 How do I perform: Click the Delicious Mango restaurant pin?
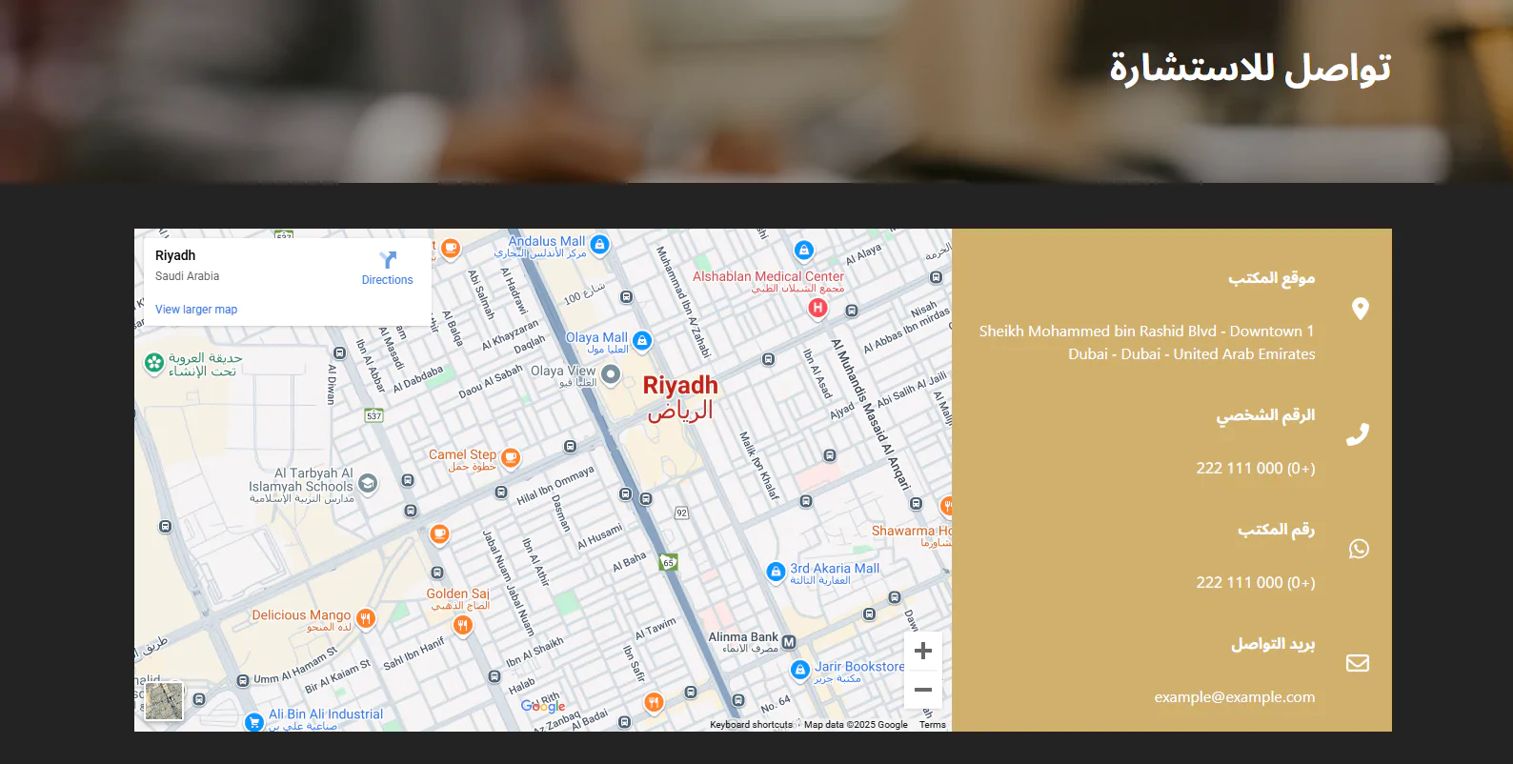click(x=365, y=618)
